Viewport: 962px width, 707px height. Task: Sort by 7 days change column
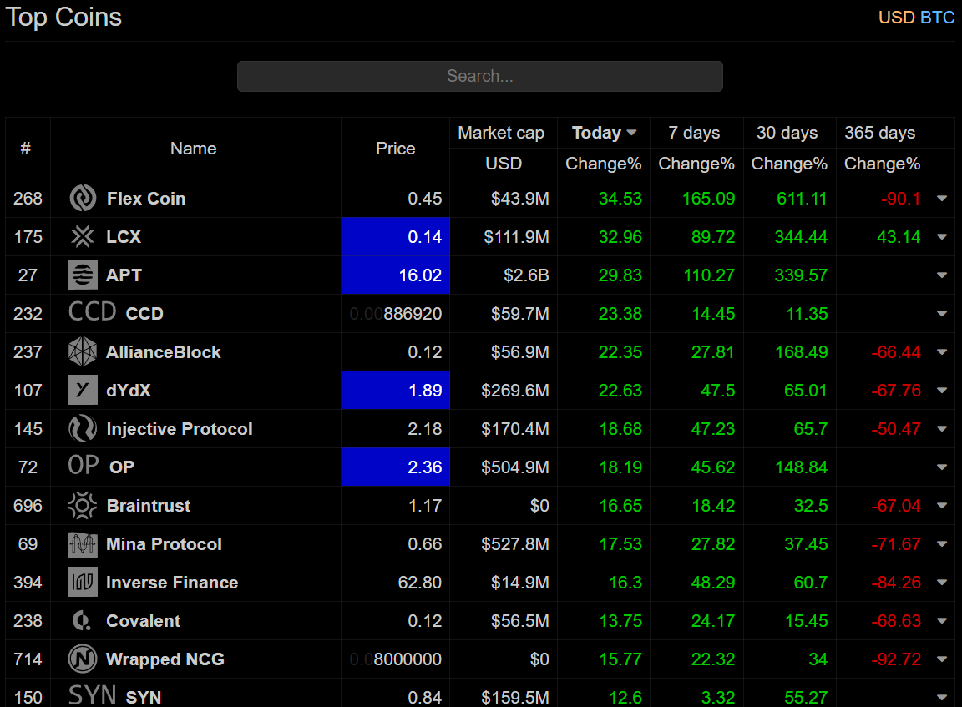coord(696,133)
